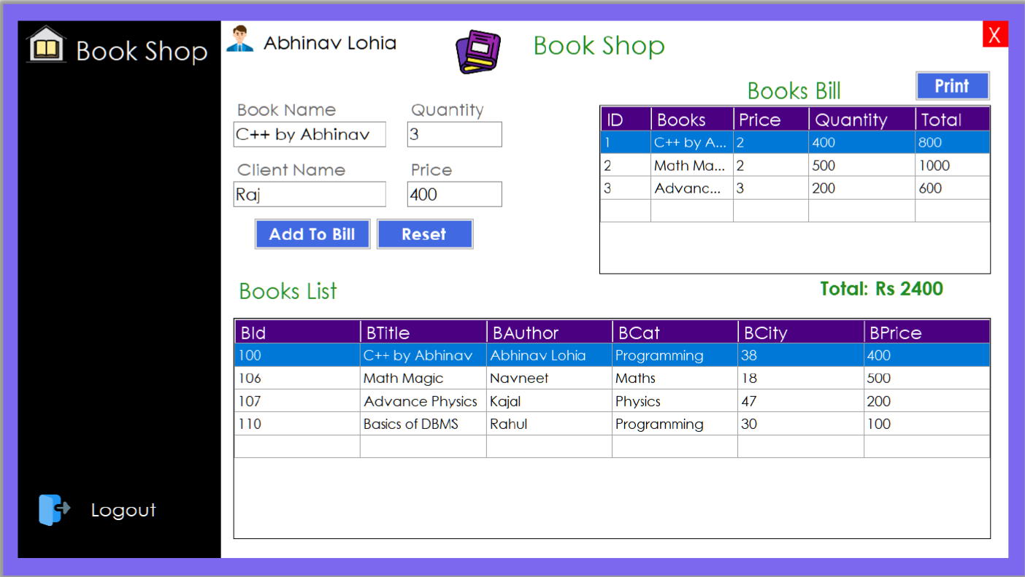The width and height of the screenshot is (1025, 577).
Task: Click the Print button
Action: pos(951,85)
